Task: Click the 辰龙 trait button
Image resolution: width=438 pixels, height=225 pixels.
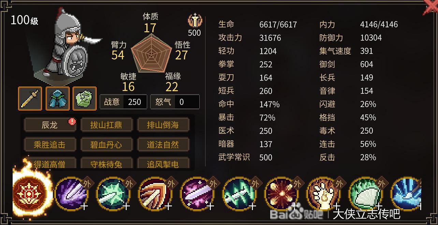Action: [50, 125]
